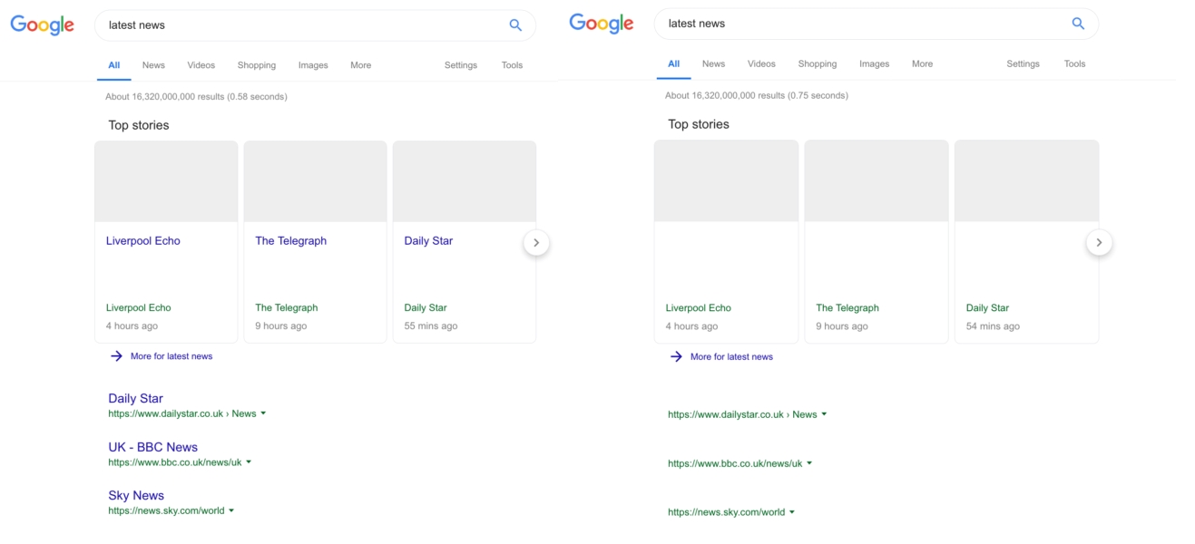Click the arrow icon beside right More for latest news
This screenshot has height=544, width=1195.
[x=676, y=356]
